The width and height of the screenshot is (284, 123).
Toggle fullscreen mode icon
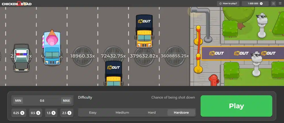pos(273,3)
